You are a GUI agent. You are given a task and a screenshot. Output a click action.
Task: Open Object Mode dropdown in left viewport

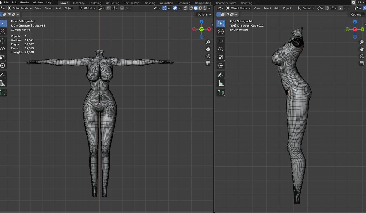[20, 8]
